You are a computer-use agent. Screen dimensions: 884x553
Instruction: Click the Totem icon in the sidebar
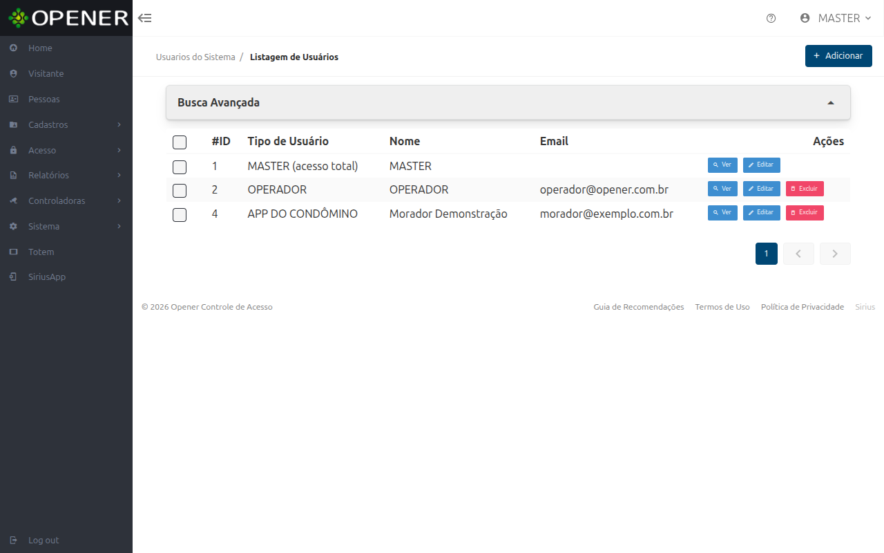[x=13, y=252]
